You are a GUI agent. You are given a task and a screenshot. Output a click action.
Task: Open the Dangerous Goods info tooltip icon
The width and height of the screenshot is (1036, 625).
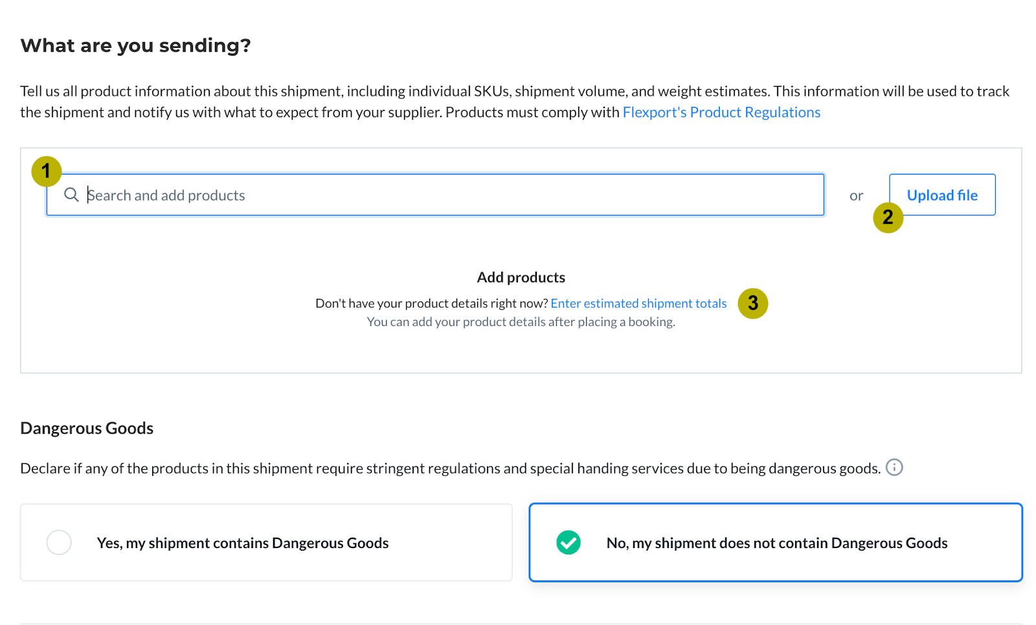point(894,467)
